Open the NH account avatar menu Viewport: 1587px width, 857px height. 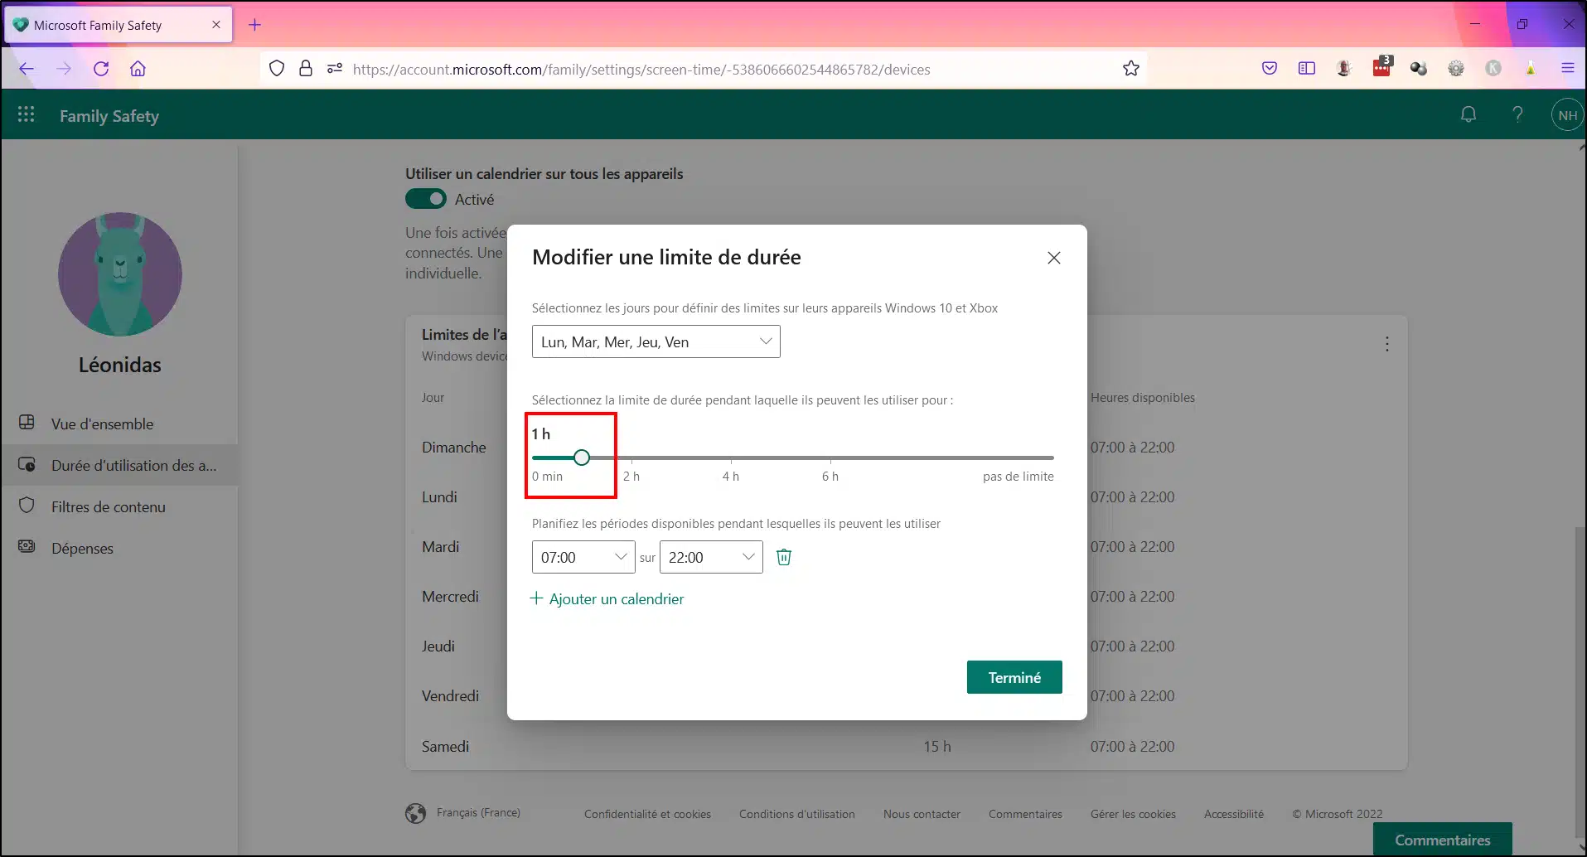coord(1567,115)
